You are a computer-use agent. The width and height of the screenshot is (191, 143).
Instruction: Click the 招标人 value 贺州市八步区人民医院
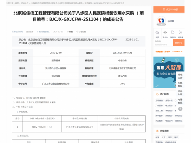click(x=56, y=68)
